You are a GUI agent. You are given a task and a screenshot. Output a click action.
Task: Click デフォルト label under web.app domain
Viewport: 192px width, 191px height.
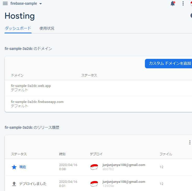19,90
